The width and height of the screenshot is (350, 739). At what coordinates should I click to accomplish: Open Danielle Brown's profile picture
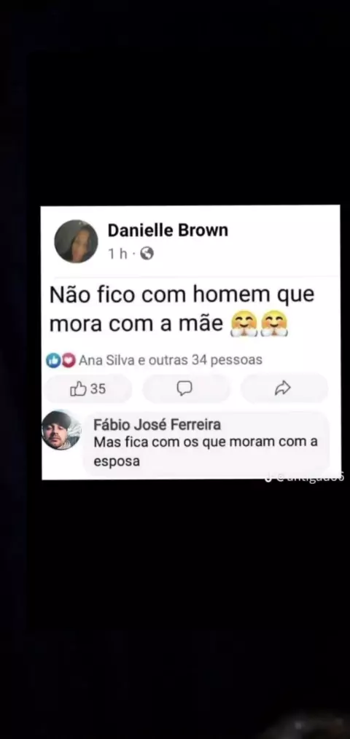click(x=76, y=241)
